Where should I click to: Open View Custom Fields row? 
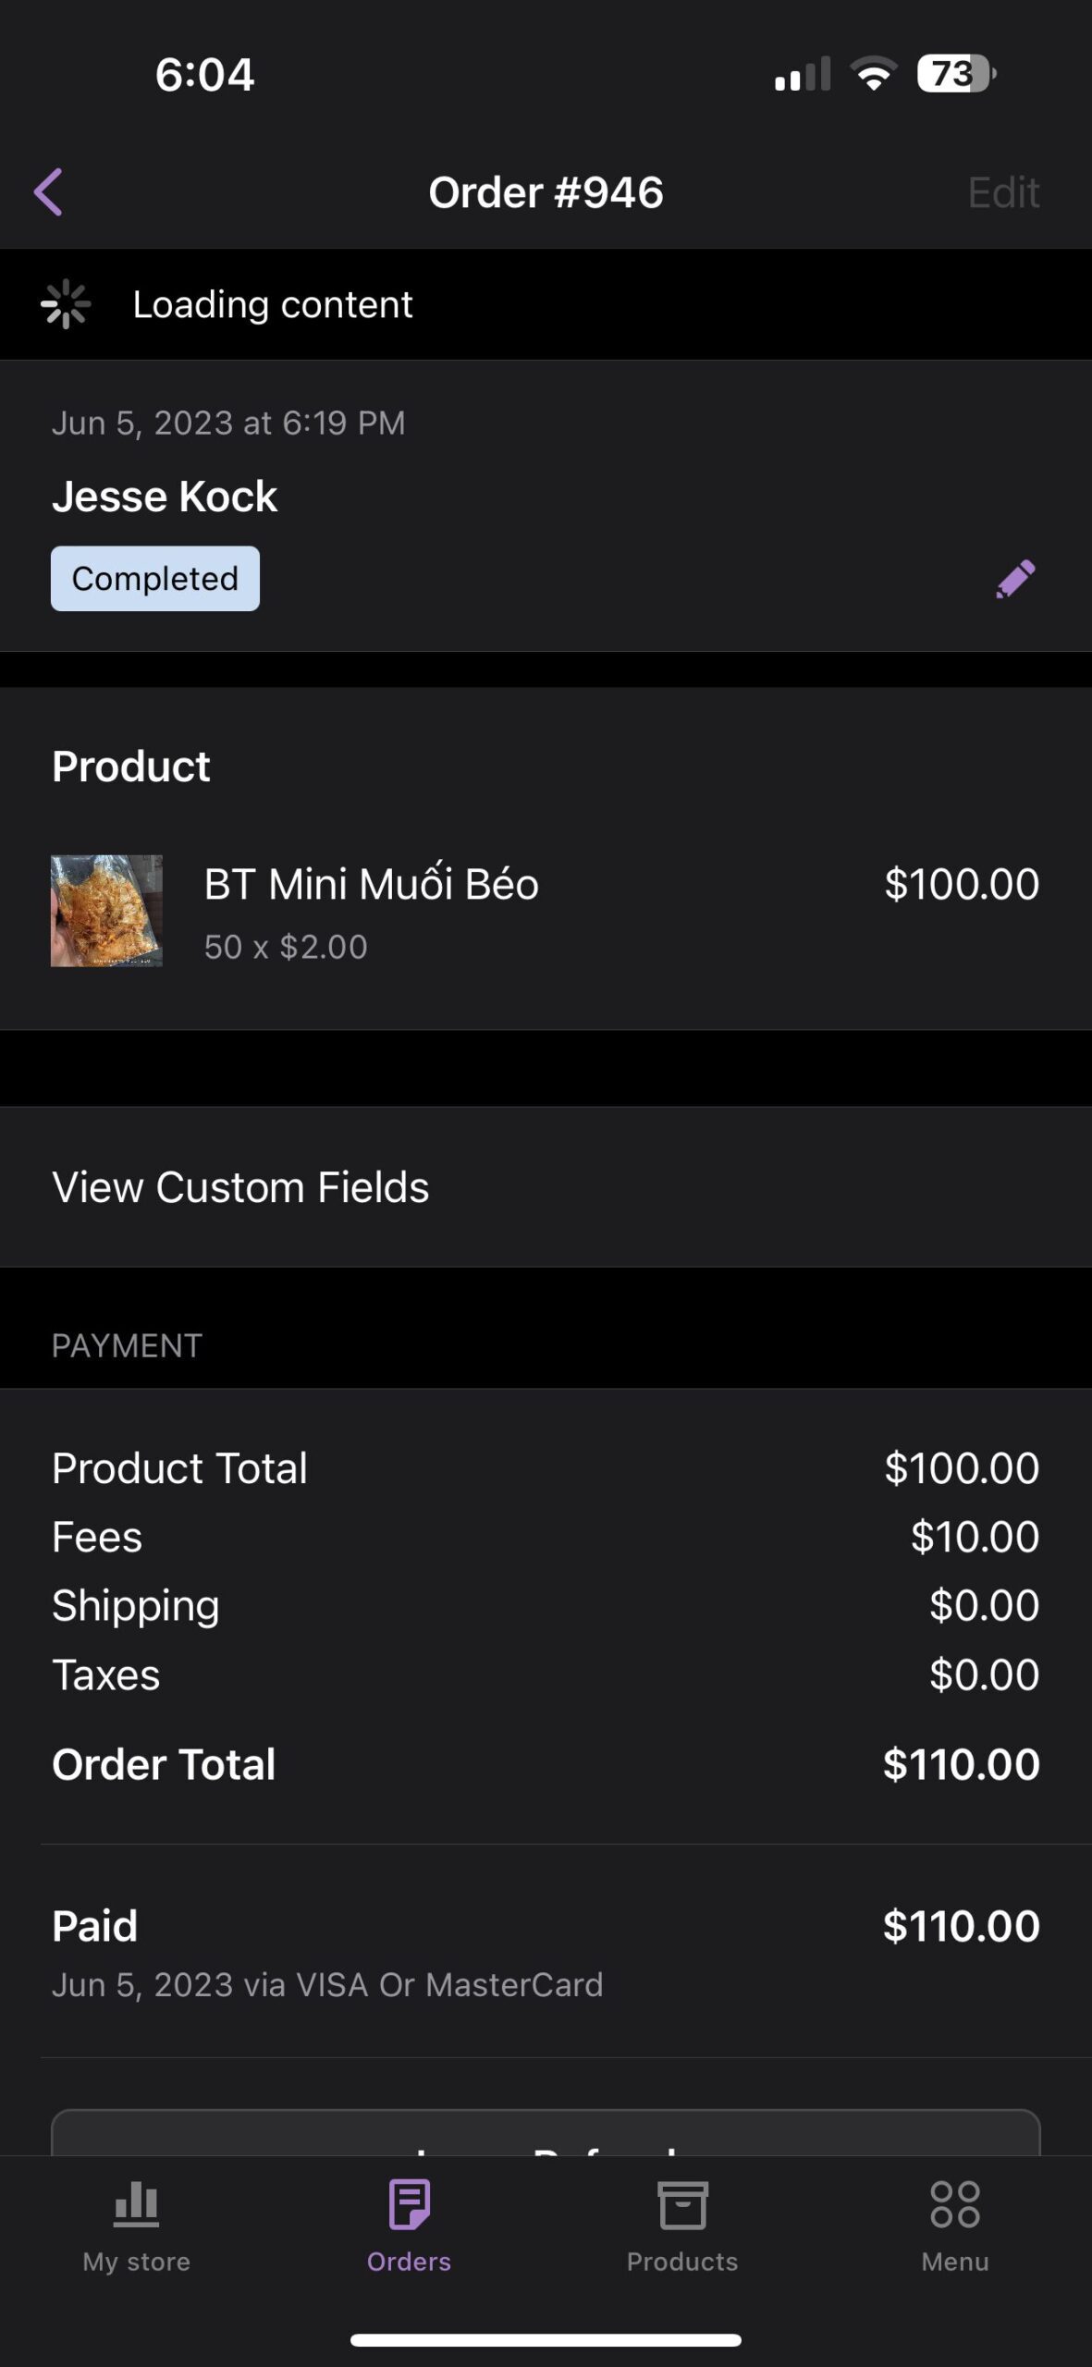click(546, 1187)
